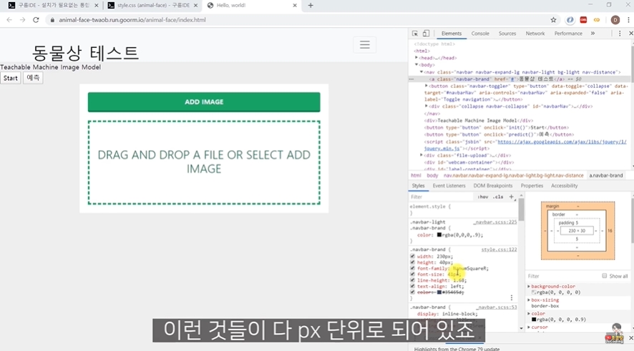
Task: Click the New Style Rule plus icon
Action: coord(511,197)
